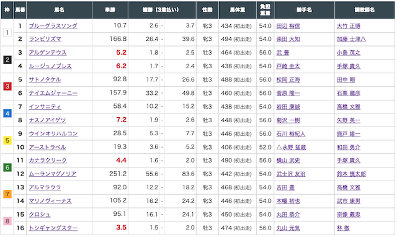Open horse link ルージュノブレス

pyautogui.click(x=50, y=66)
